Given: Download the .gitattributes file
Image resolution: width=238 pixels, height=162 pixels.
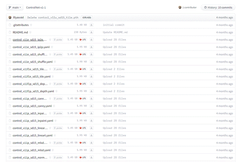Looking at the screenshot, I should tap(92, 25).
